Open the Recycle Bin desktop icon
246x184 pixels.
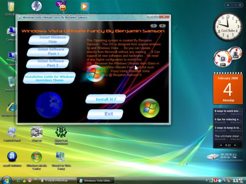click(11, 84)
